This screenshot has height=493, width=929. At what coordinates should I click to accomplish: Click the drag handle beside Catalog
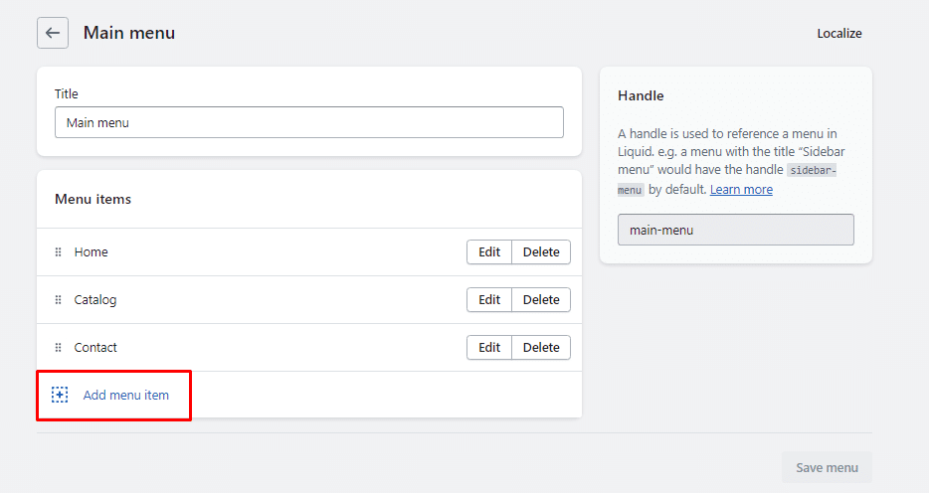click(58, 300)
